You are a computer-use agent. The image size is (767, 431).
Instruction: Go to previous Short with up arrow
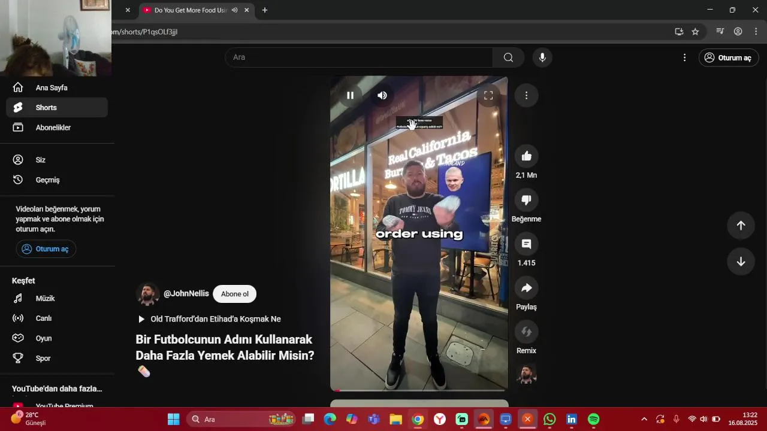(x=741, y=225)
